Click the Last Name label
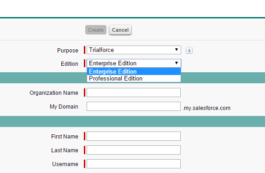This screenshot has height=173, width=265. click(65, 150)
